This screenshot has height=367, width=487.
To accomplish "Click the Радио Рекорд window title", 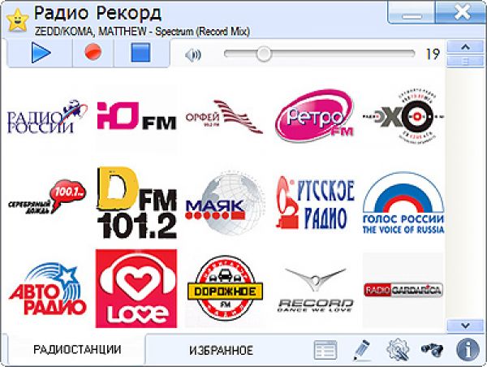I will (98, 13).
